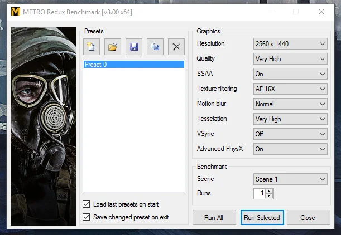Click the METRO logo icon in title bar
The image size is (341, 235).
click(x=16, y=12)
